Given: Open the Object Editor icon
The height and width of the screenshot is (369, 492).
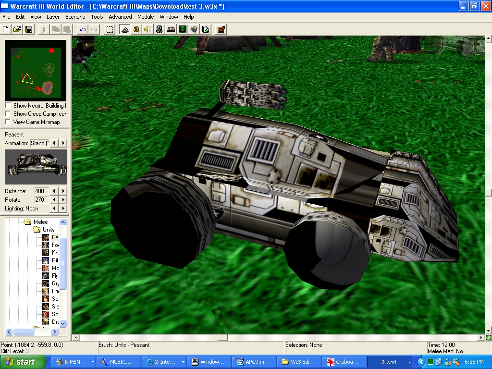Looking at the screenshot, I should click(x=160, y=29).
